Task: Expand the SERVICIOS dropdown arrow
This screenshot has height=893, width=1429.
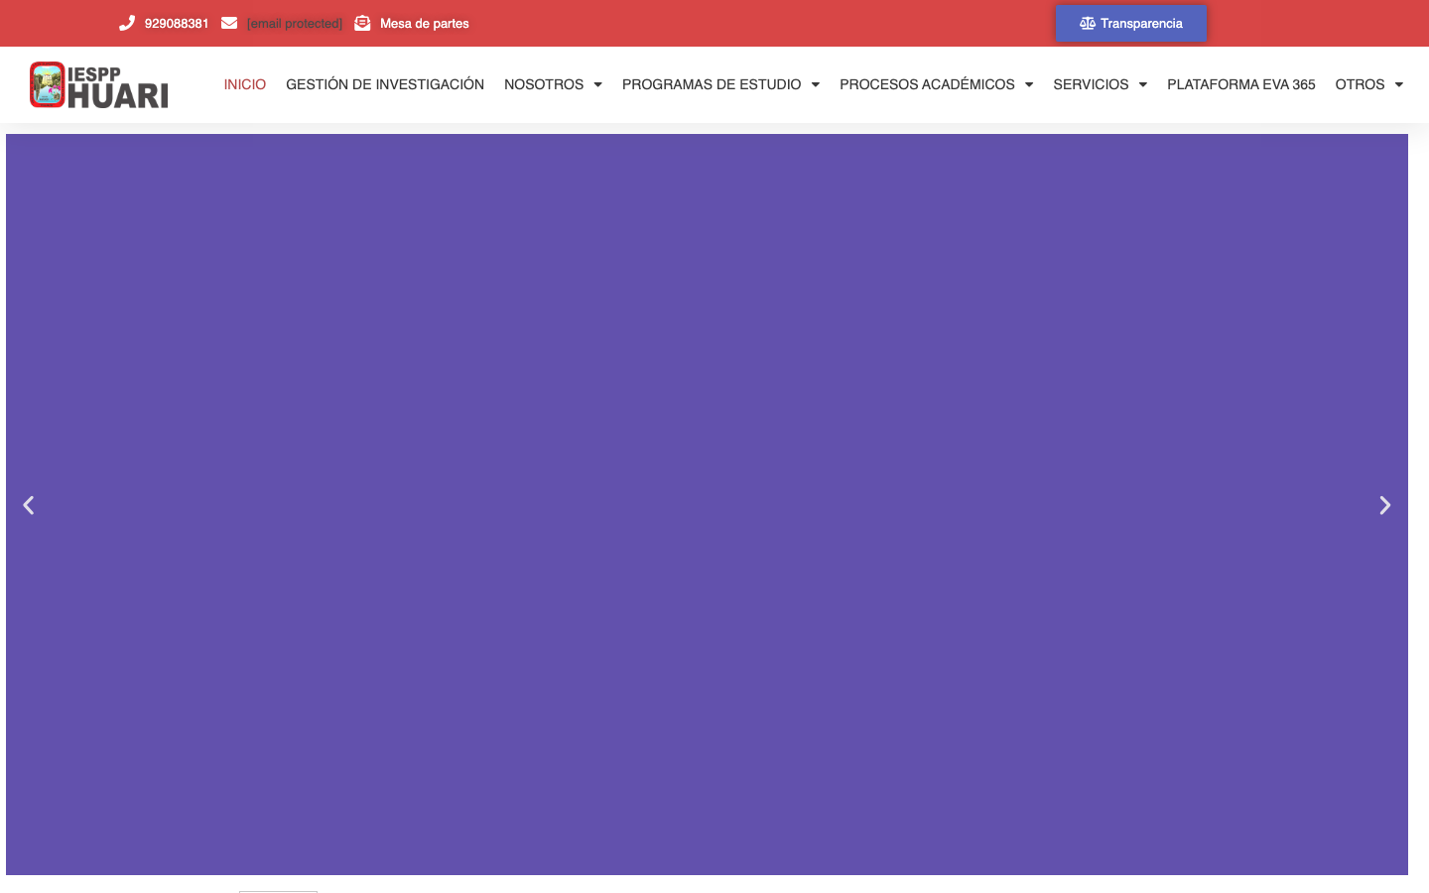Action: point(1143,85)
